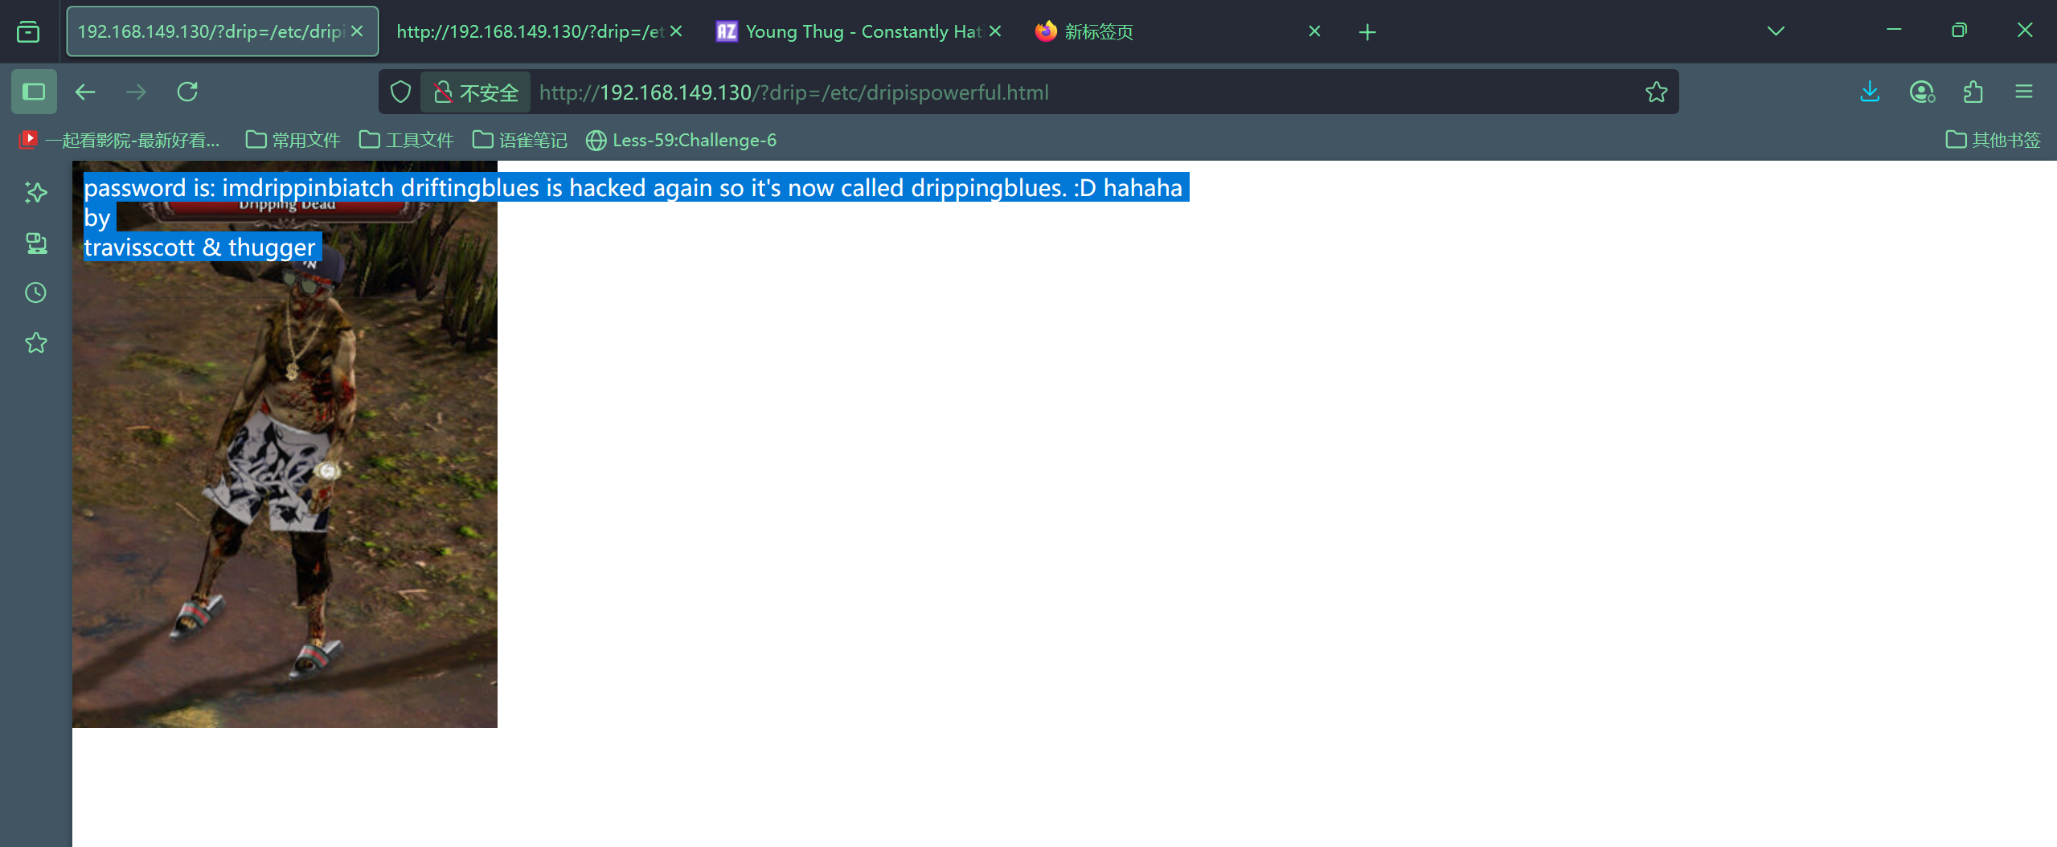Go back to the previous page
This screenshot has height=847, width=2057.
coord(85,92)
